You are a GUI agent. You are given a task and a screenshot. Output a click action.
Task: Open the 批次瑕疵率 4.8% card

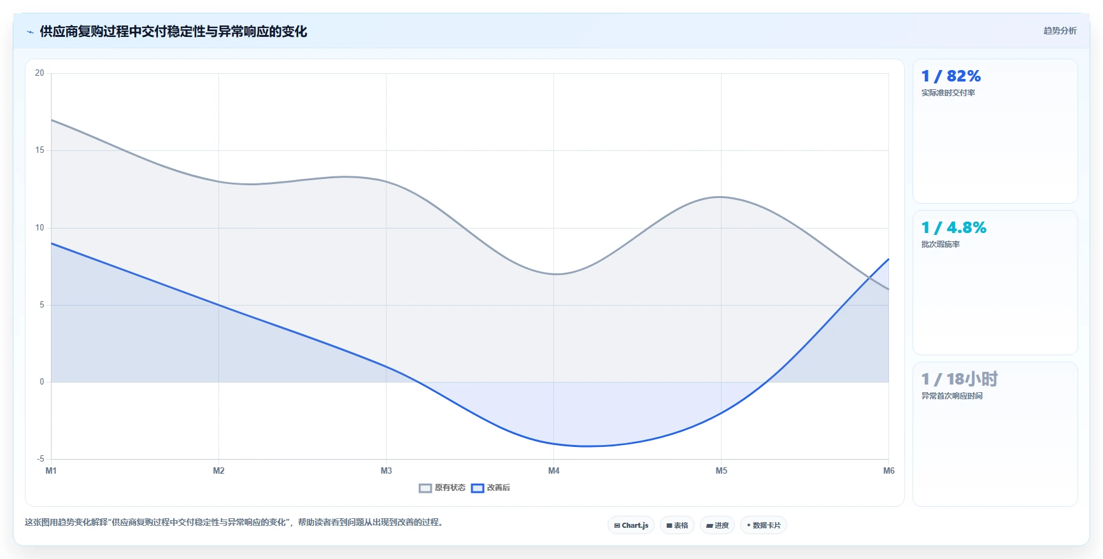pyautogui.click(x=995, y=283)
